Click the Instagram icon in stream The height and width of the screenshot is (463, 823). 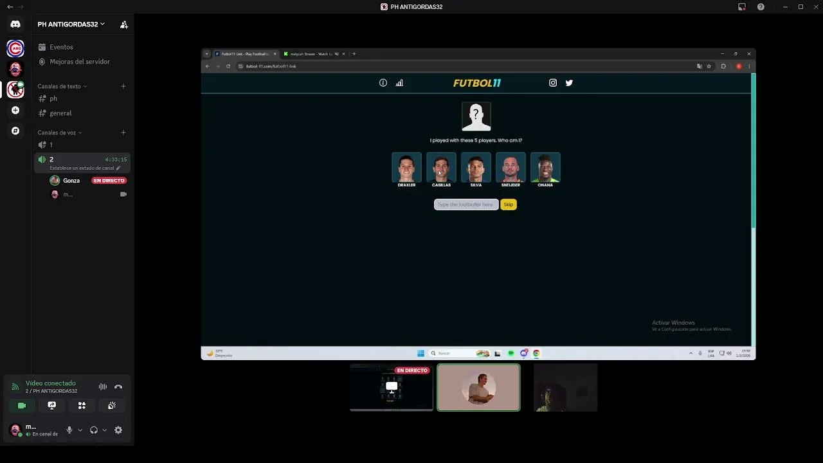click(x=553, y=83)
